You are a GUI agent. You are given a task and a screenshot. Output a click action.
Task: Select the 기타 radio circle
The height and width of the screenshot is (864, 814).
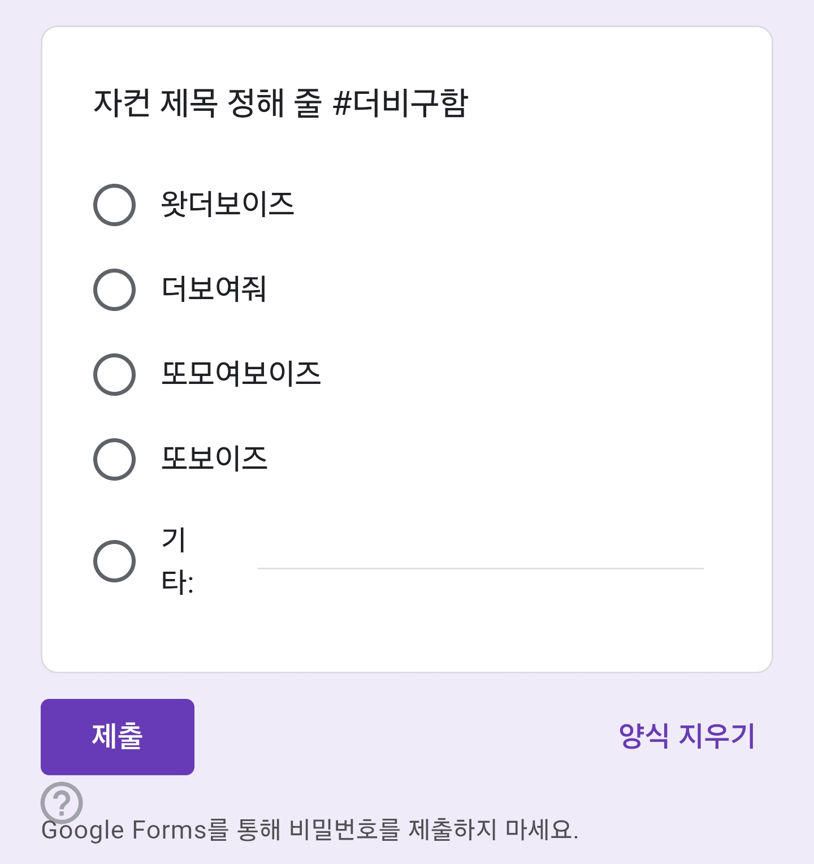pyautogui.click(x=114, y=561)
